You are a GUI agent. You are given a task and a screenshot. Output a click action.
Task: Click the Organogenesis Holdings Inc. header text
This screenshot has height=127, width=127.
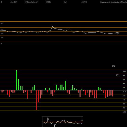[110, 2]
